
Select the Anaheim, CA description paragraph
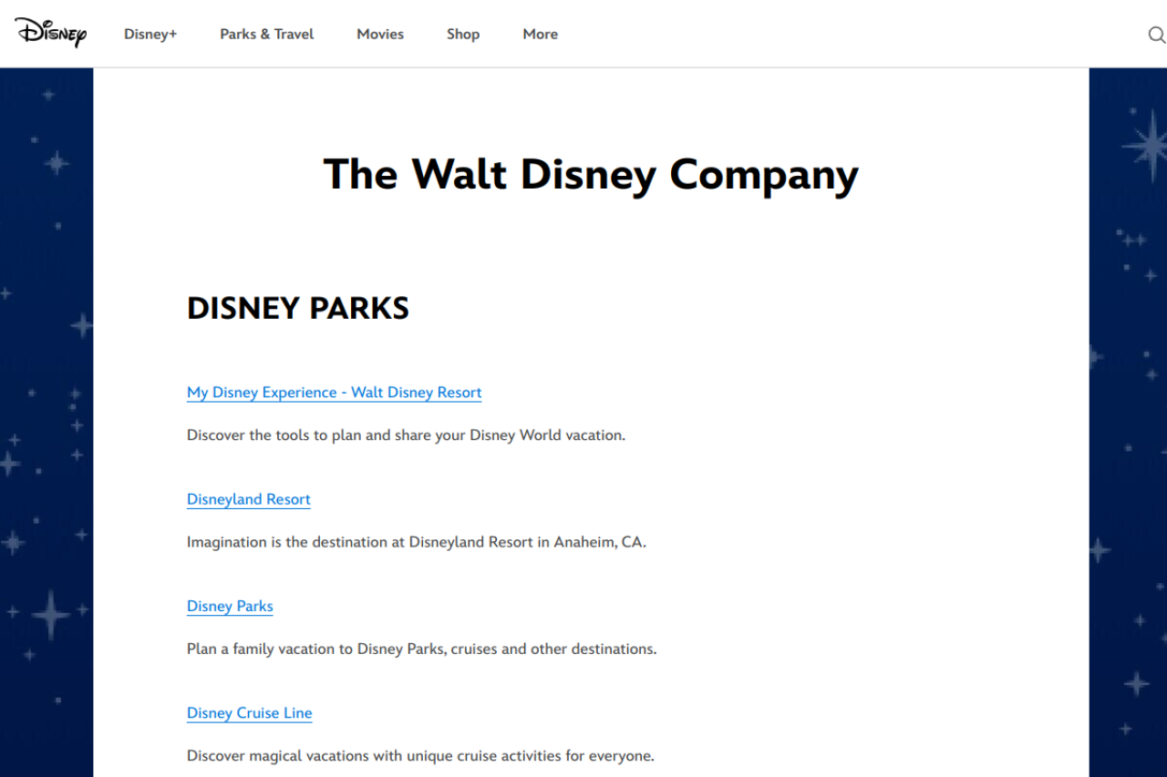point(416,542)
